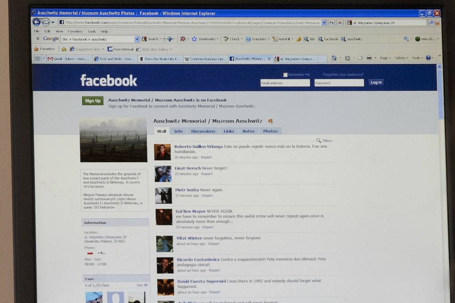Click the Google Toolbar Search button
Image resolution: width=455 pixels, height=303 pixels.
[151, 39]
